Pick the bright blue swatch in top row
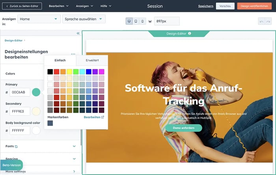Image resolution: width=276 pixels, height=175 pixels. [x=89, y=72]
